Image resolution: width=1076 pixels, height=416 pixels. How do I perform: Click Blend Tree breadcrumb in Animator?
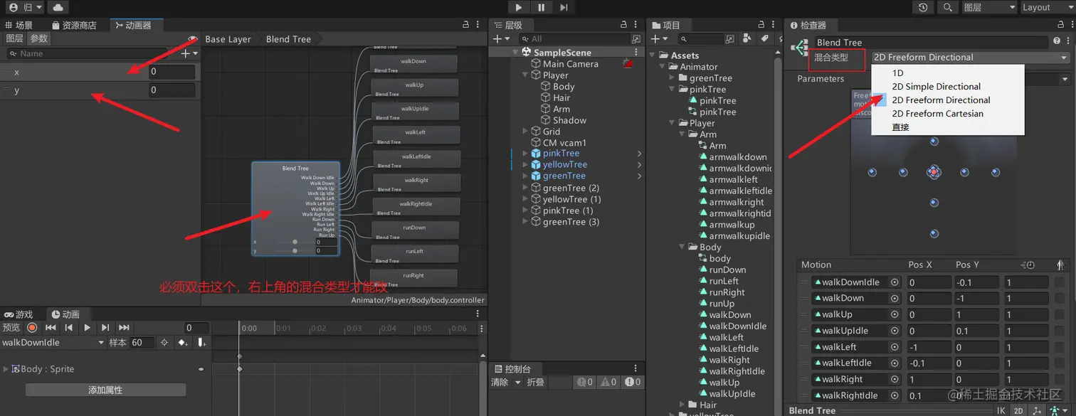288,39
